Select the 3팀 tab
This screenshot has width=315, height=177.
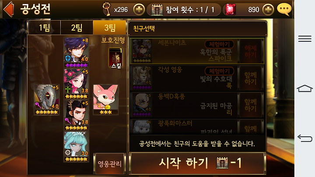point(110,28)
